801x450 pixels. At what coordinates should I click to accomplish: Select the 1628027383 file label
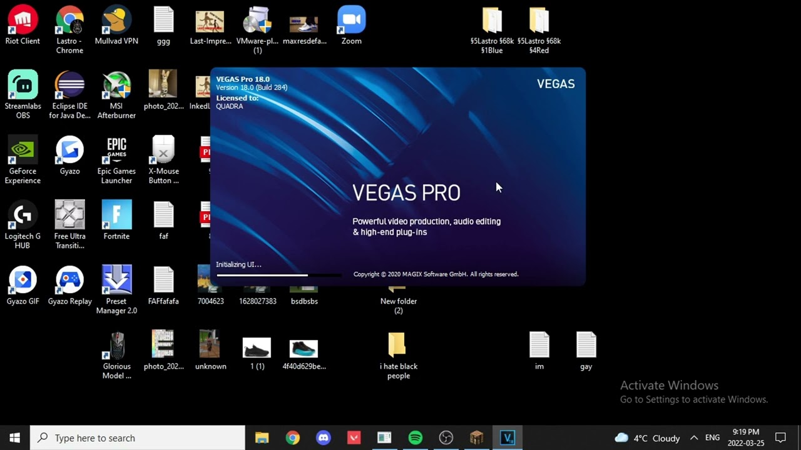[257, 301]
